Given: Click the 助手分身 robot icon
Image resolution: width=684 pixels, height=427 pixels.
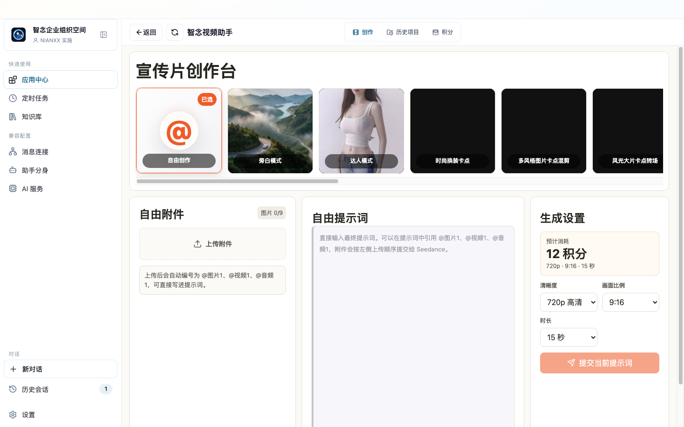Looking at the screenshot, I should [x=13, y=170].
